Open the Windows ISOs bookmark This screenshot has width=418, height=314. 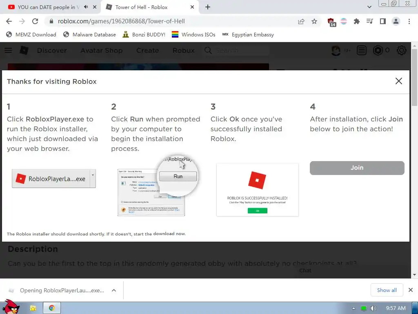[193, 34]
